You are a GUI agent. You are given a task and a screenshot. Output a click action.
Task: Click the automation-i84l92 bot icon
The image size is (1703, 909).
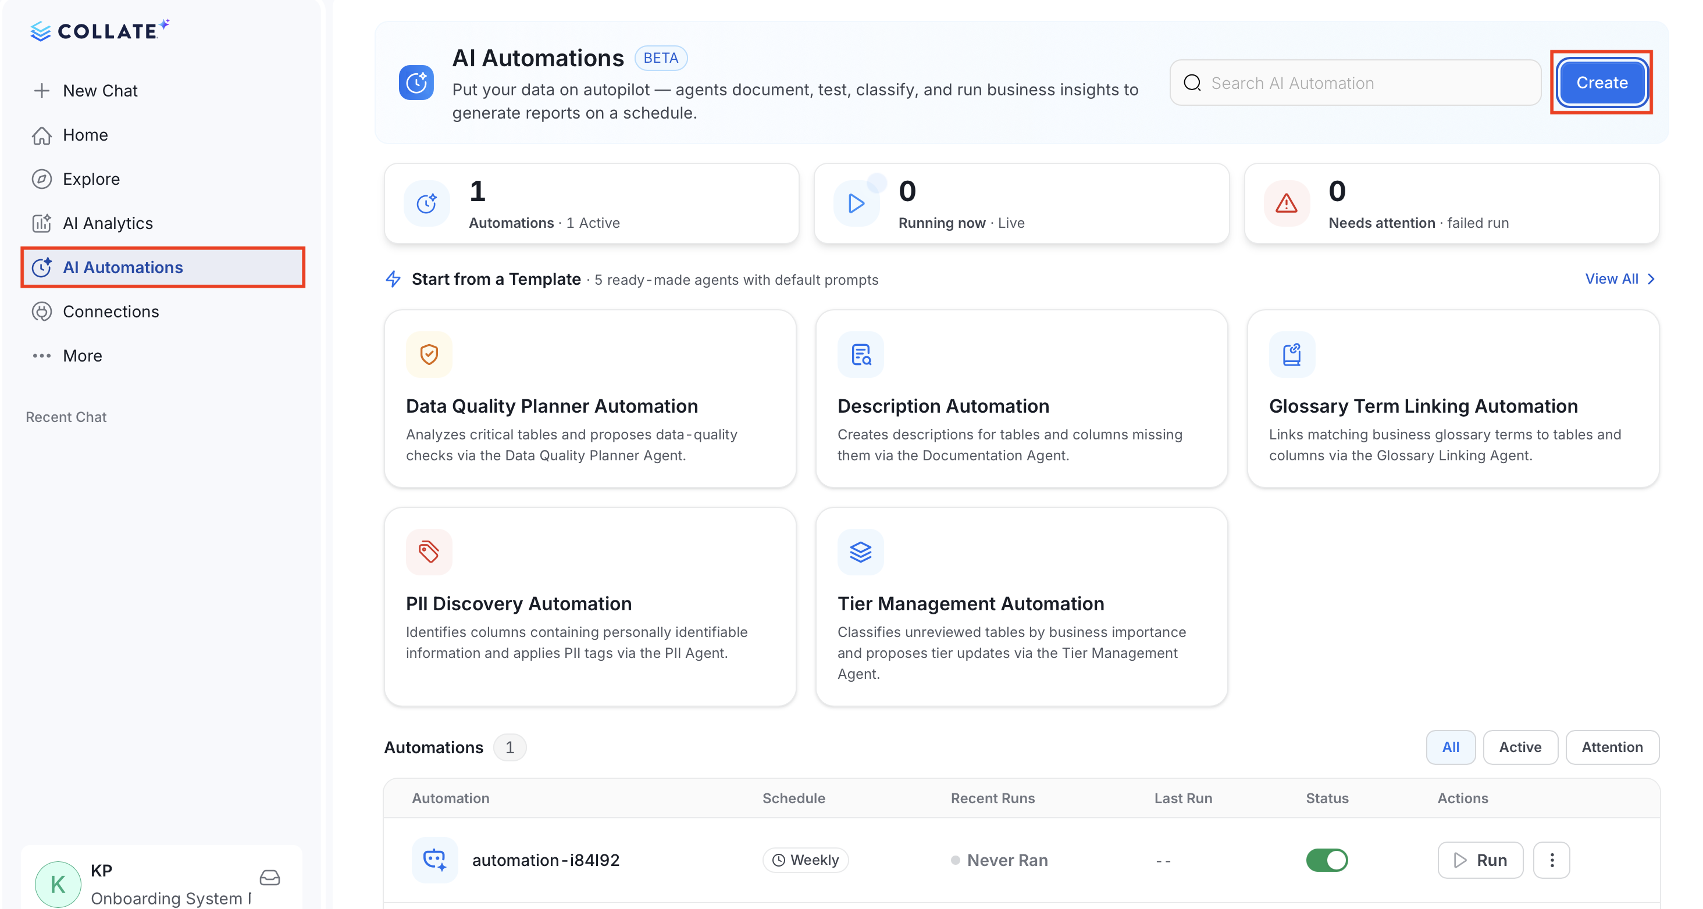(434, 860)
